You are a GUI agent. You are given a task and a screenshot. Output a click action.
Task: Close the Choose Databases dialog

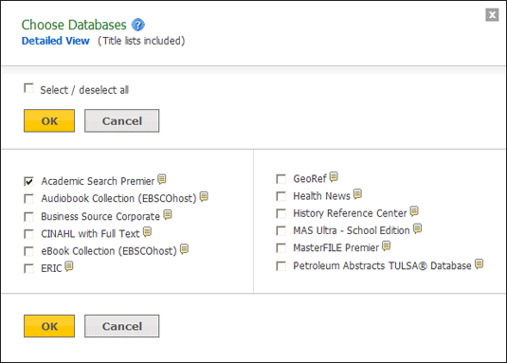click(x=492, y=15)
